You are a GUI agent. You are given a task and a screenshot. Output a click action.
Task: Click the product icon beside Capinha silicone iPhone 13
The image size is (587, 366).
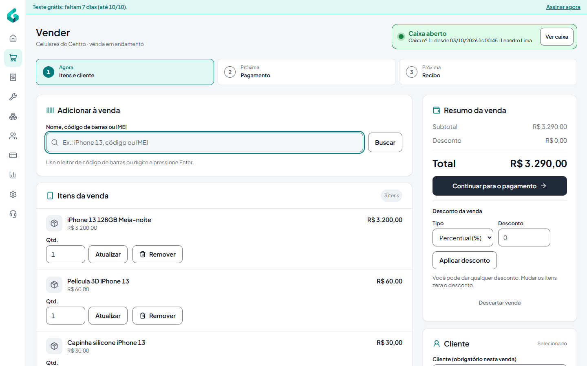(x=54, y=346)
